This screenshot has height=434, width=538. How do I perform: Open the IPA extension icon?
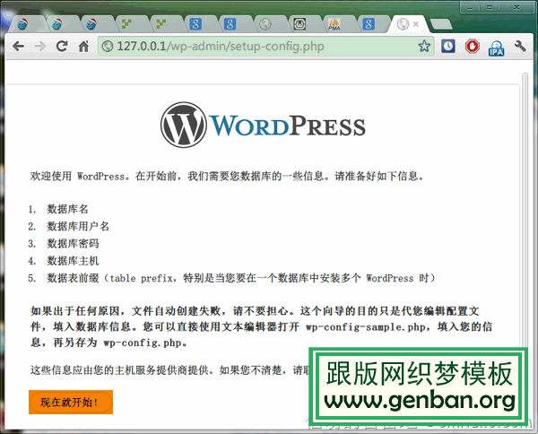[496, 48]
